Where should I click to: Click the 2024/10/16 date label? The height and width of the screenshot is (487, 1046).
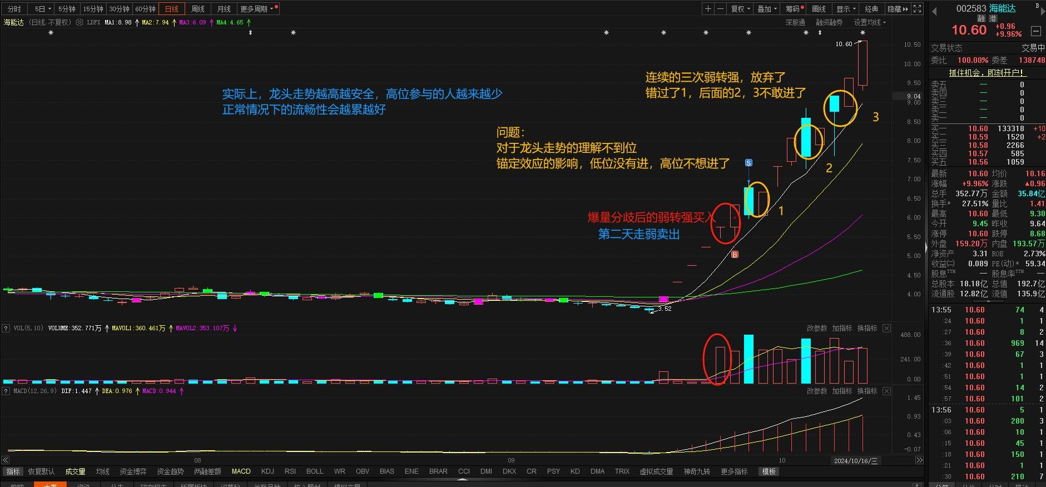[x=856, y=460]
